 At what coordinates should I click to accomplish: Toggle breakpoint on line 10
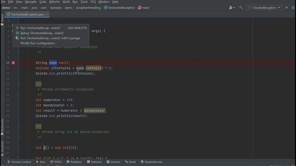point(13,63)
